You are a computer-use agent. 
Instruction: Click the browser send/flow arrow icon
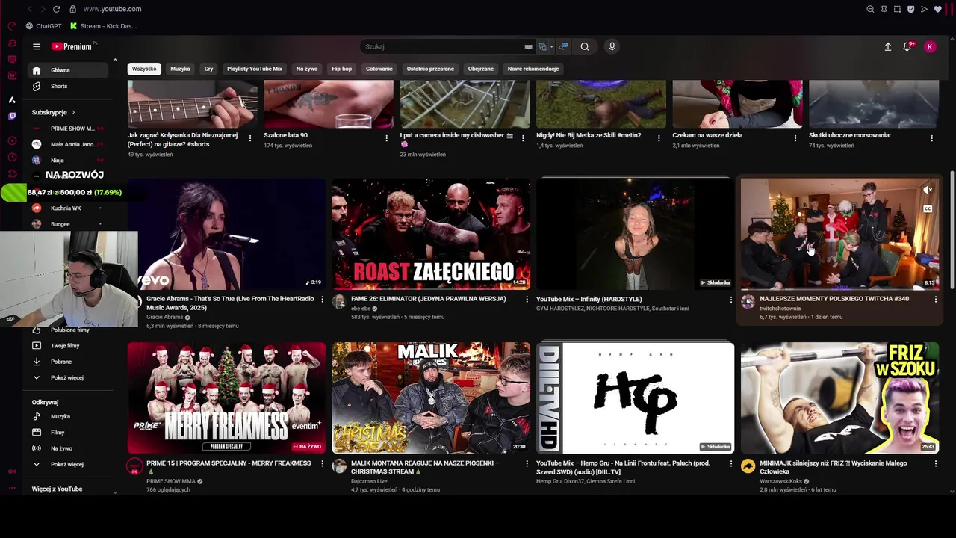pos(924,9)
